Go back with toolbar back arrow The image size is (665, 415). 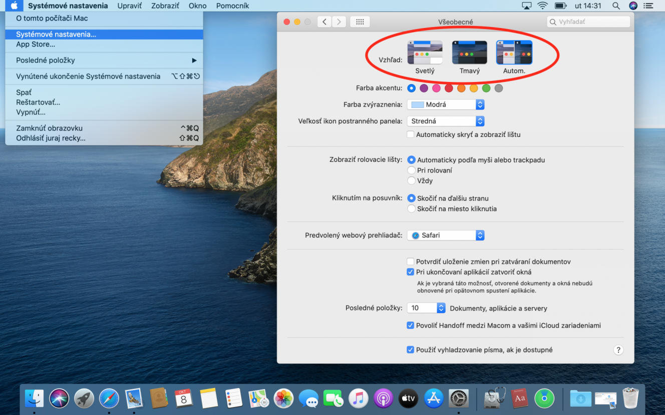coord(324,21)
